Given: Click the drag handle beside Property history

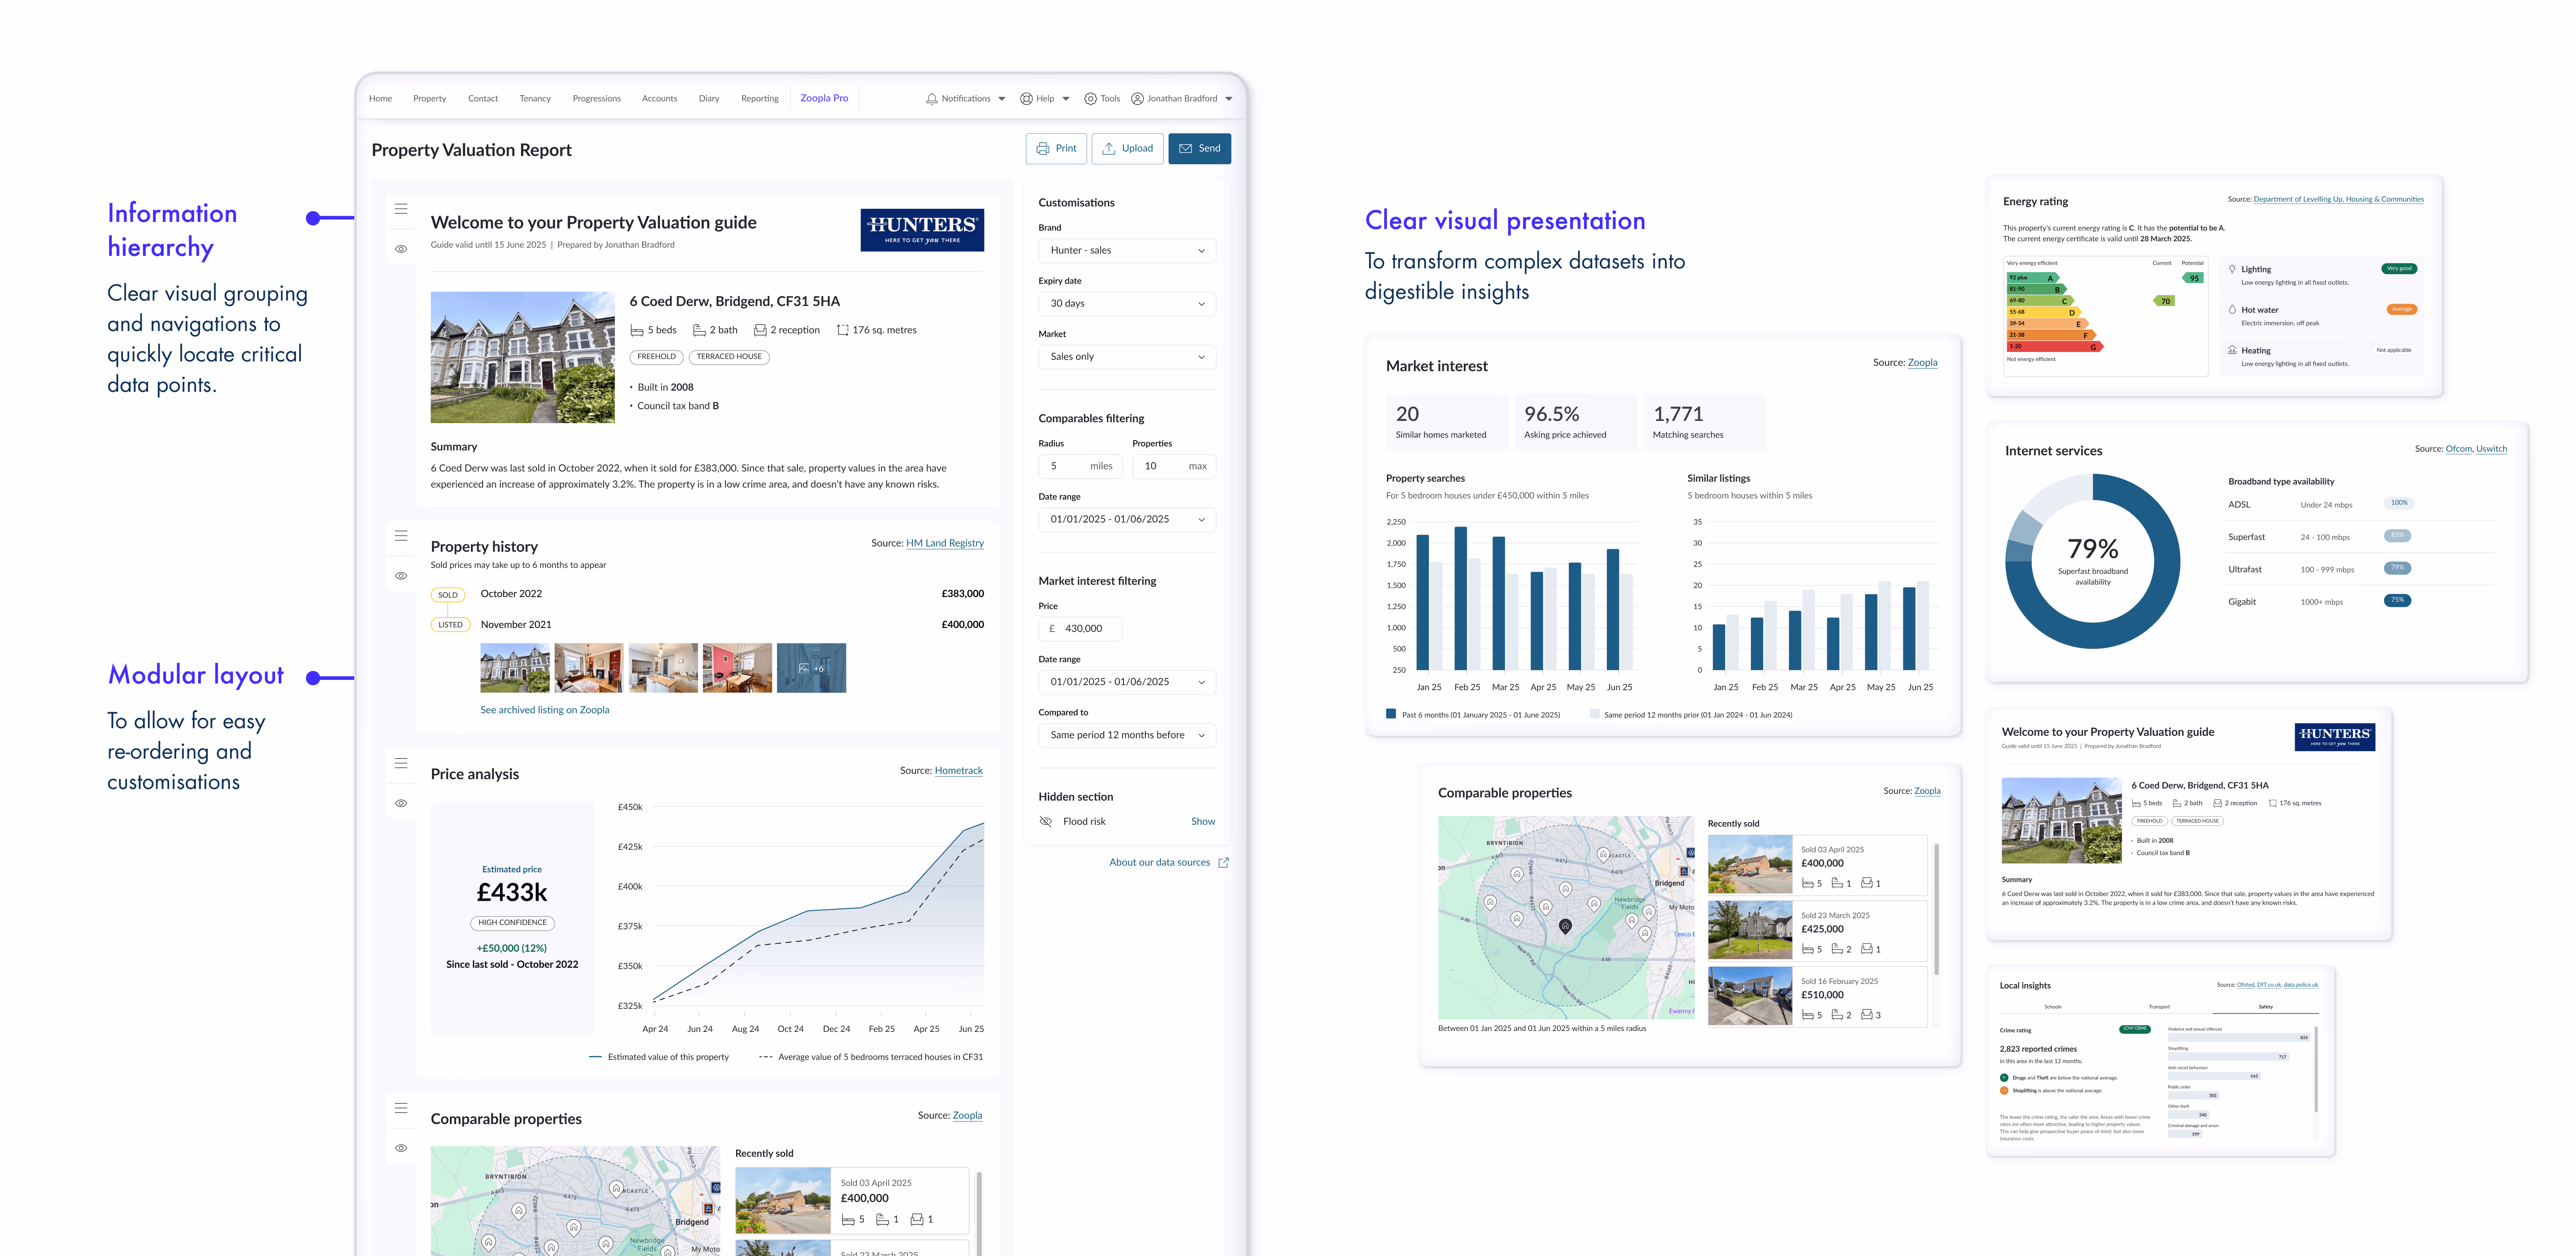Looking at the screenshot, I should pyautogui.click(x=401, y=536).
